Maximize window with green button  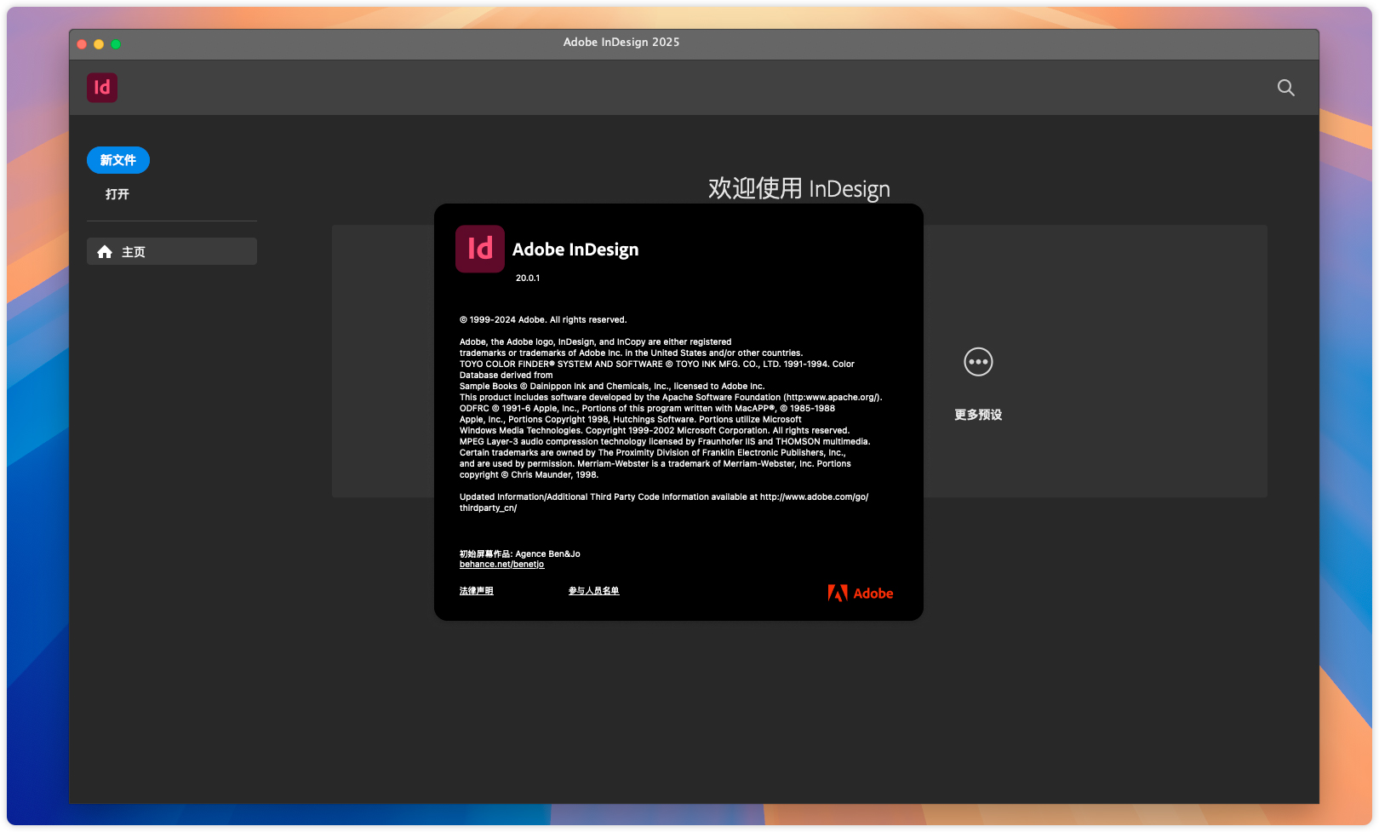click(x=116, y=44)
